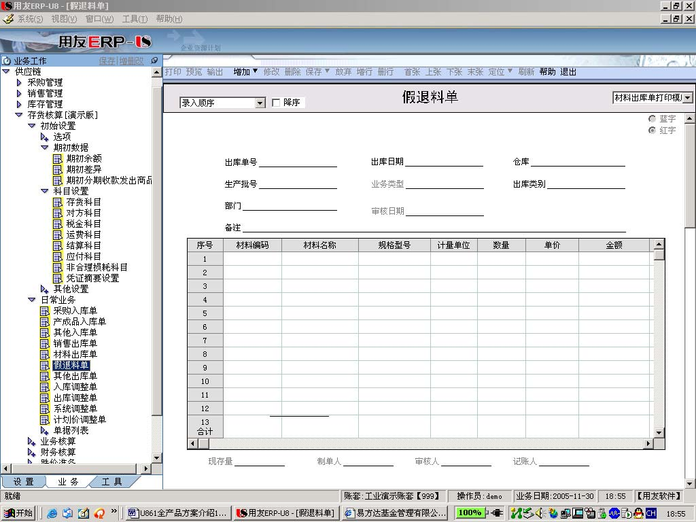The height and width of the screenshot is (522, 696).
Task: Expand the 采购管理 tree node
Action: 19,82
